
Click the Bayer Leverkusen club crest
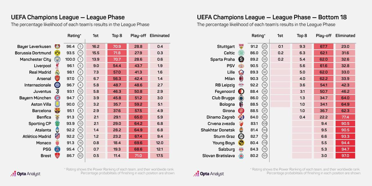tap(57, 46)
